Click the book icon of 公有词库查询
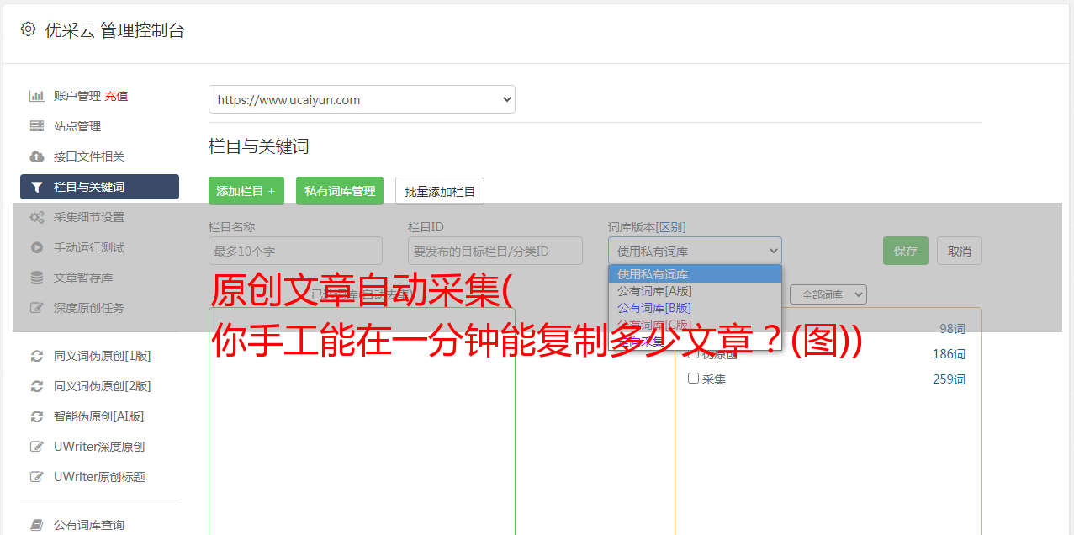 pos(36,525)
